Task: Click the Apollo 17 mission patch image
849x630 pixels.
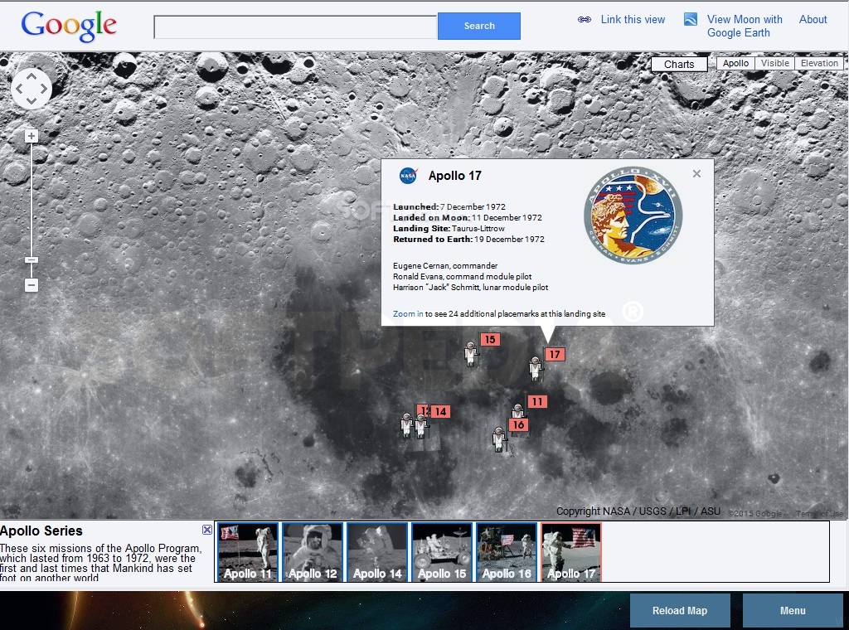Action: (x=633, y=215)
